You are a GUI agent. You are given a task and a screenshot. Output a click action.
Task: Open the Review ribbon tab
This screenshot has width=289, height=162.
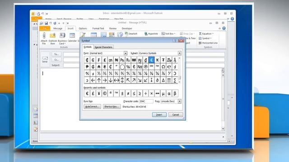coord(113,28)
